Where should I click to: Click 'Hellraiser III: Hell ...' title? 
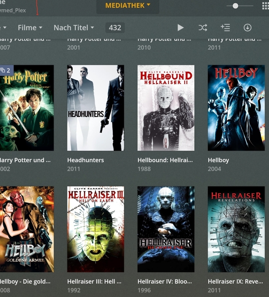pos(94,282)
